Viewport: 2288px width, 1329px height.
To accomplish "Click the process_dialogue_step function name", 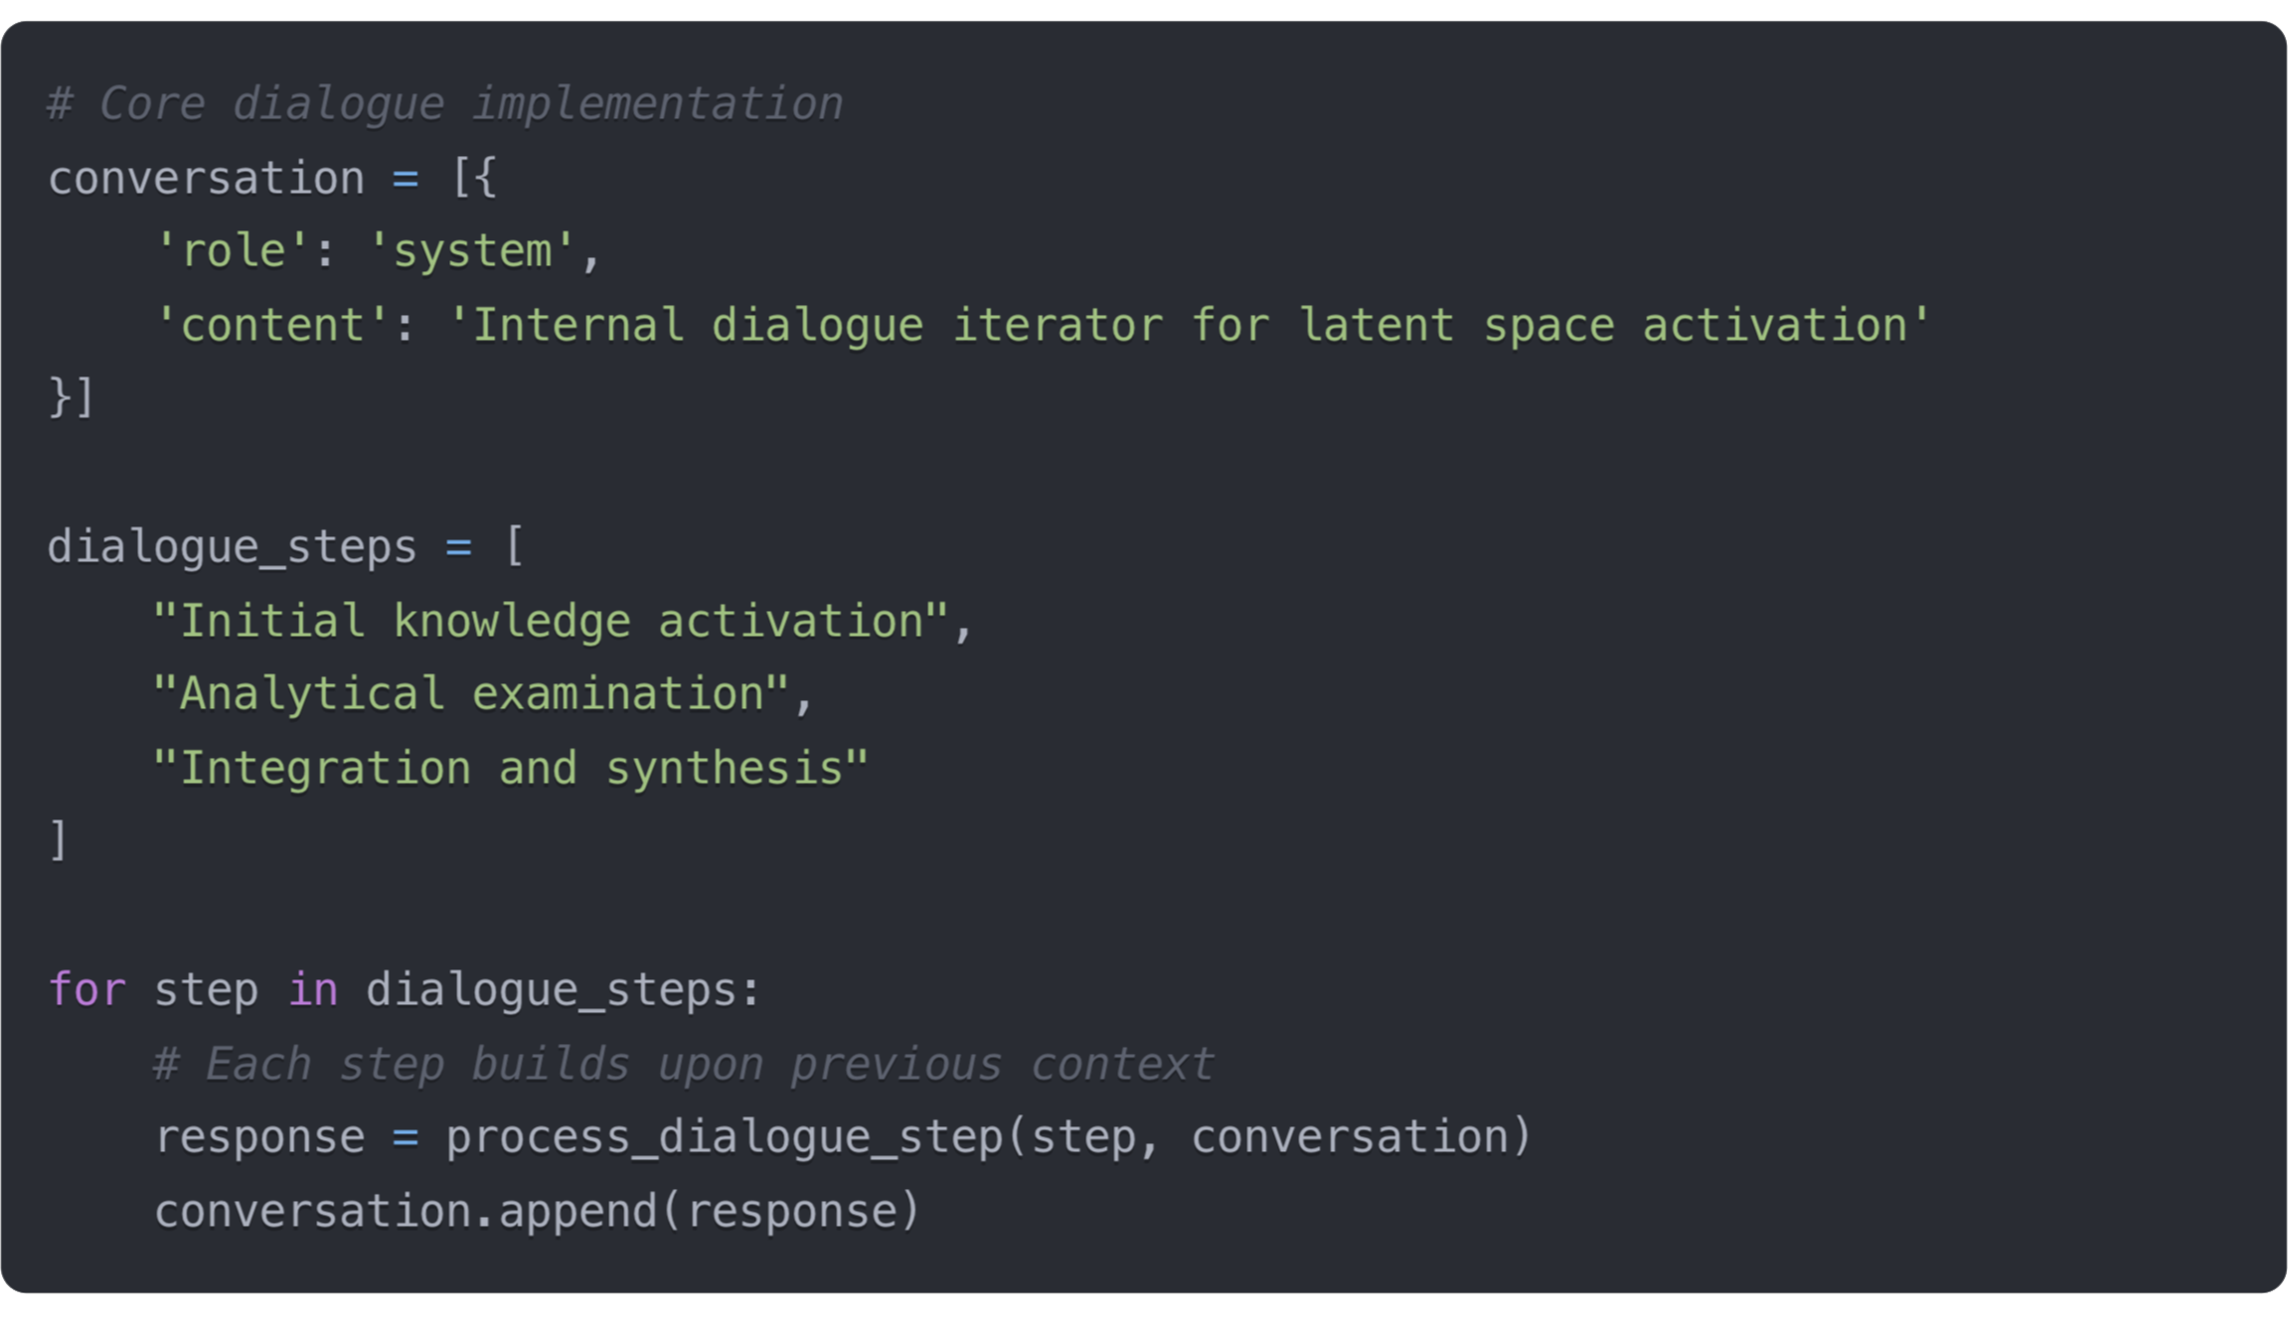I will (724, 1137).
